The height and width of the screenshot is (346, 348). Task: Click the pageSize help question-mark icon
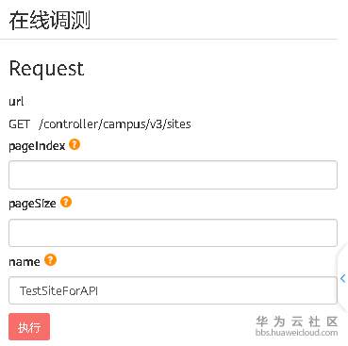(x=66, y=202)
